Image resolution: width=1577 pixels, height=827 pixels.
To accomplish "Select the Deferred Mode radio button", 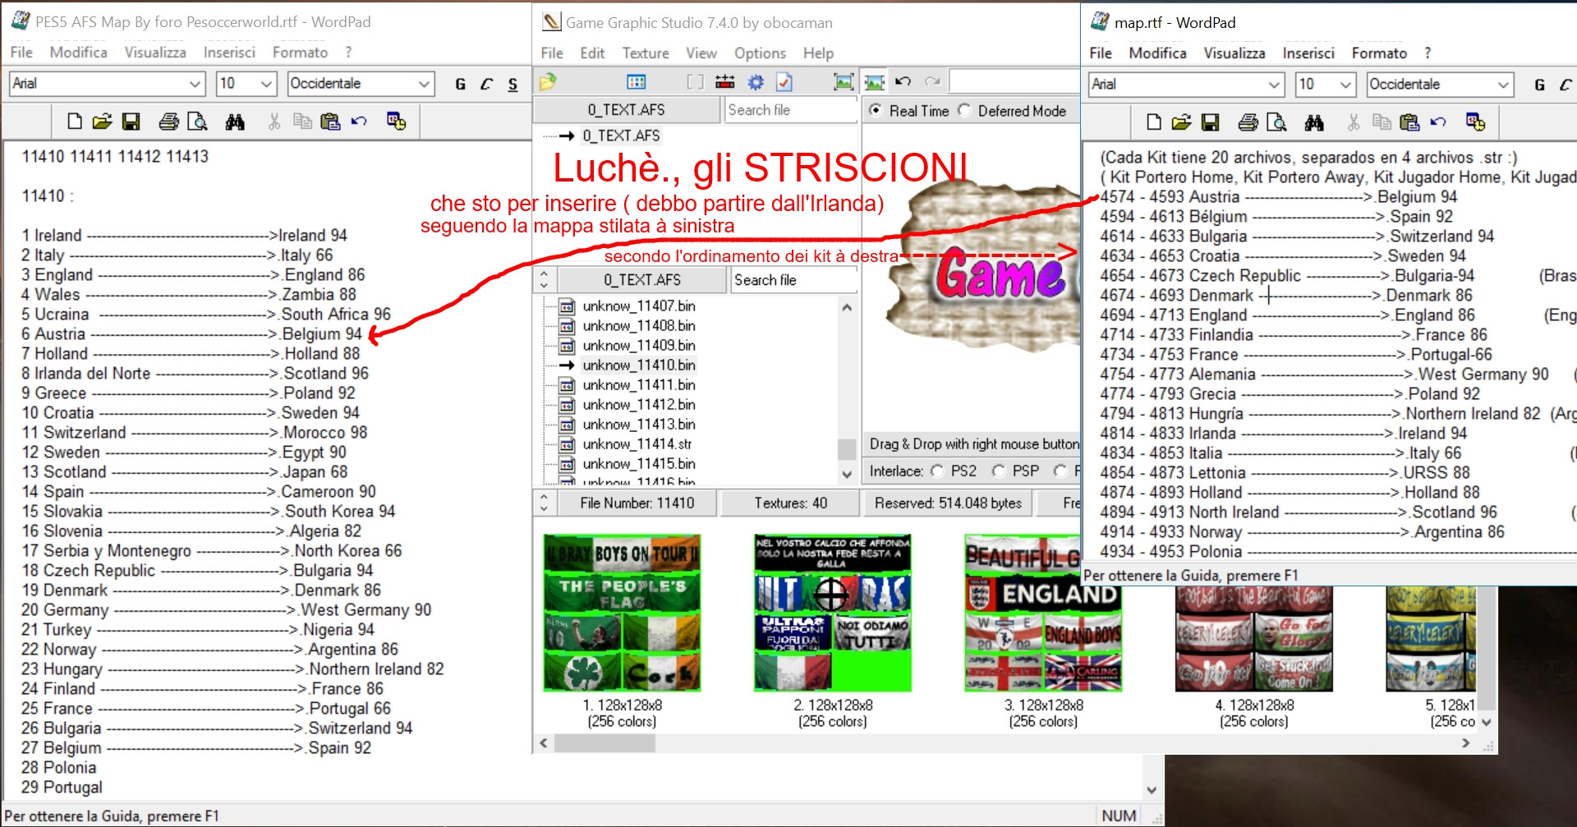I will coord(964,110).
